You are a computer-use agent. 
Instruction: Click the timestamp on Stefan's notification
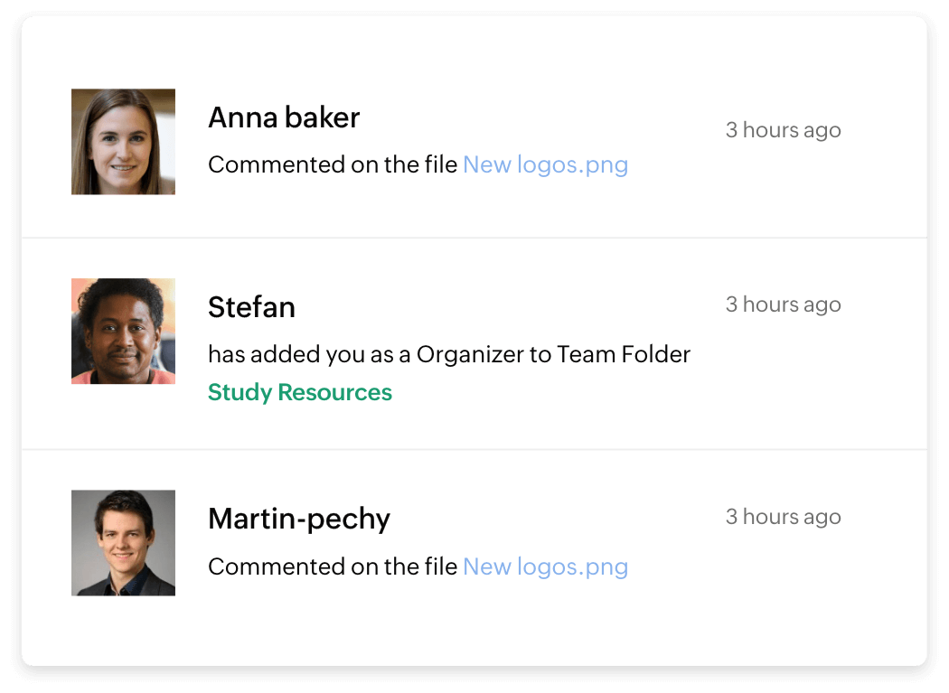pyautogui.click(x=783, y=304)
